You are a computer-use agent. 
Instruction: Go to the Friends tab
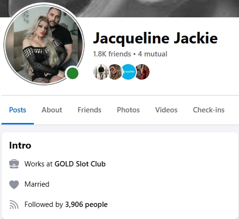click(x=90, y=110)
